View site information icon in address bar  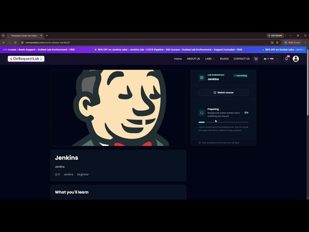22,43
